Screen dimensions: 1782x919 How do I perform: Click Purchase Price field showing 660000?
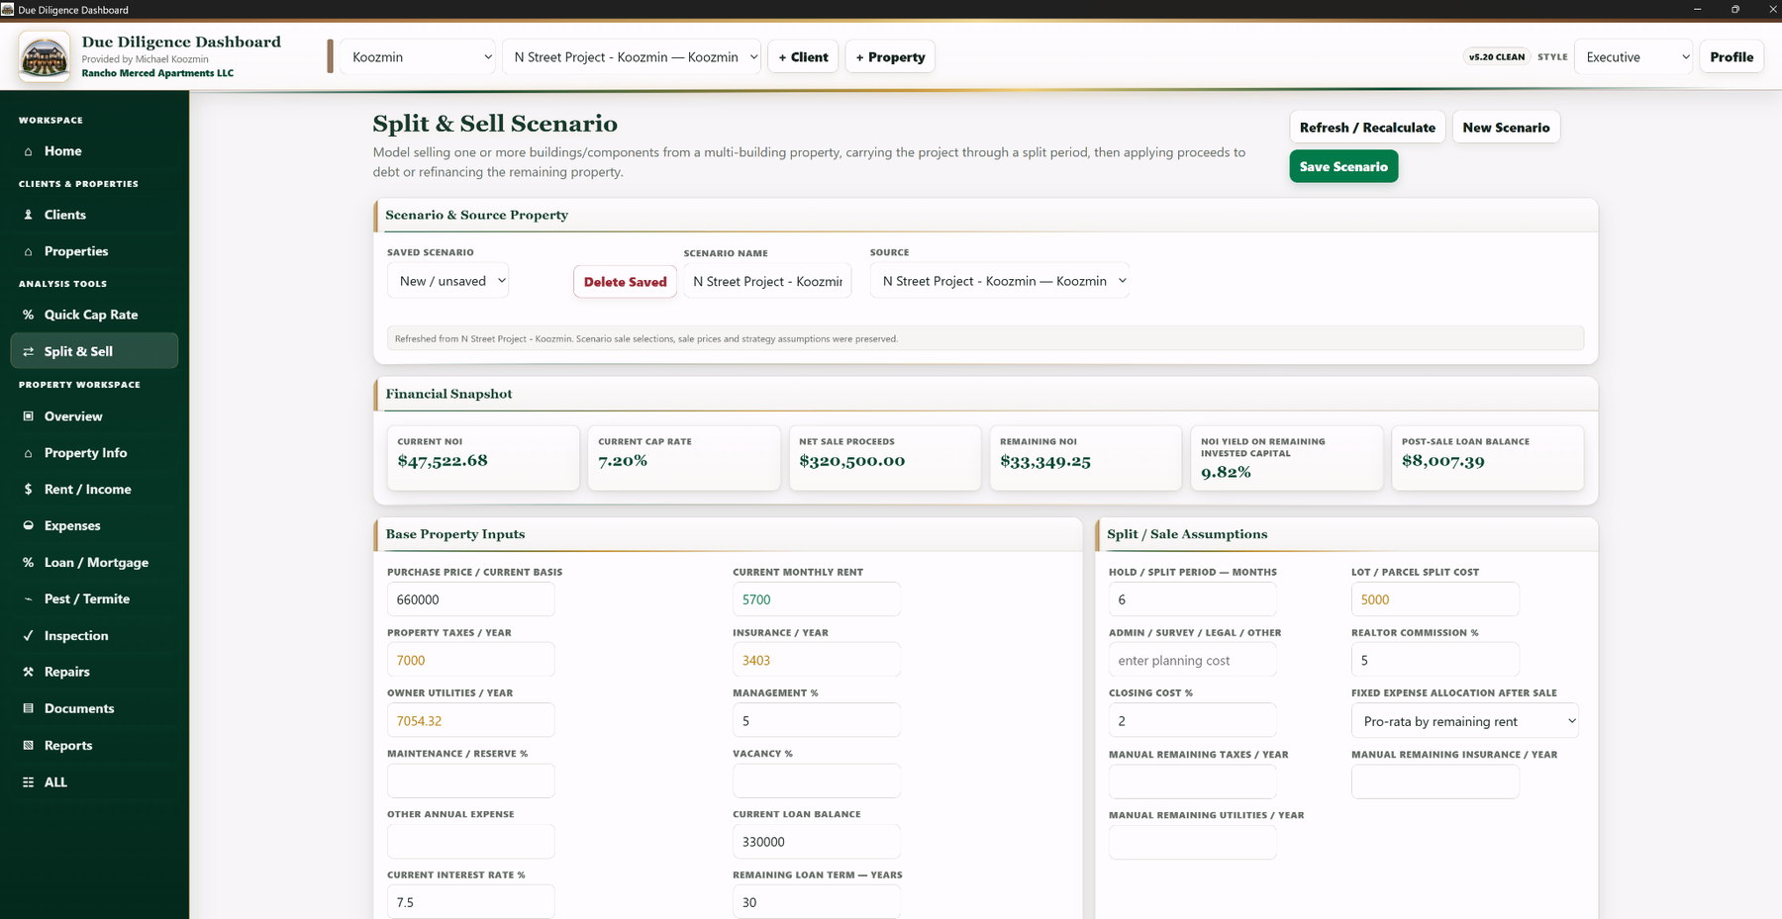470,599
